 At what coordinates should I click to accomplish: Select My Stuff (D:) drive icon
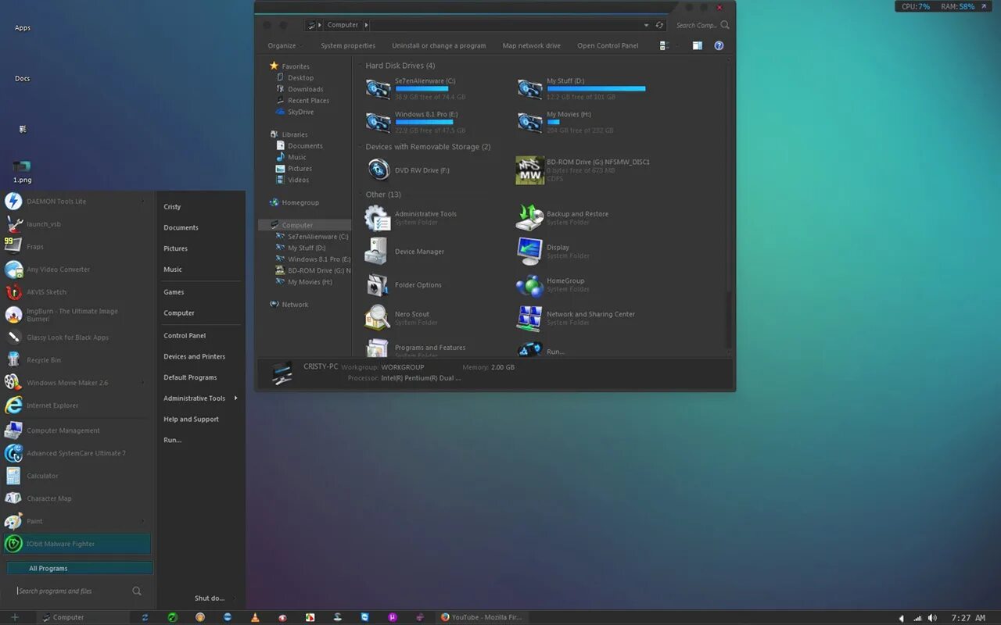pos(530,88)
